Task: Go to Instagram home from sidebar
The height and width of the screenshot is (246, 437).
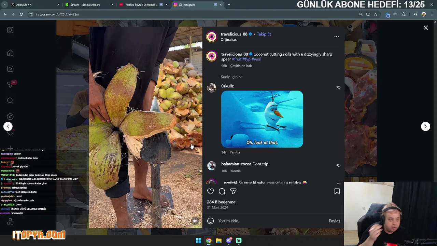Action: coord(10,53)
